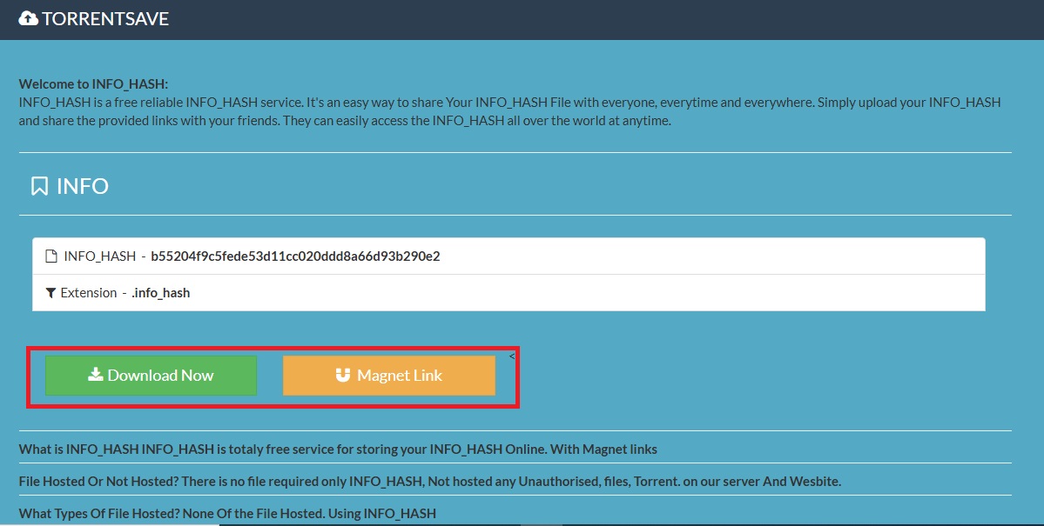Click the small "<" character right of Magnet Link

(512, 356)
